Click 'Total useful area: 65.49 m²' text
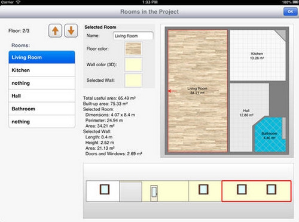This screenshot has width=299, height=222. click(x=109, y=98)
